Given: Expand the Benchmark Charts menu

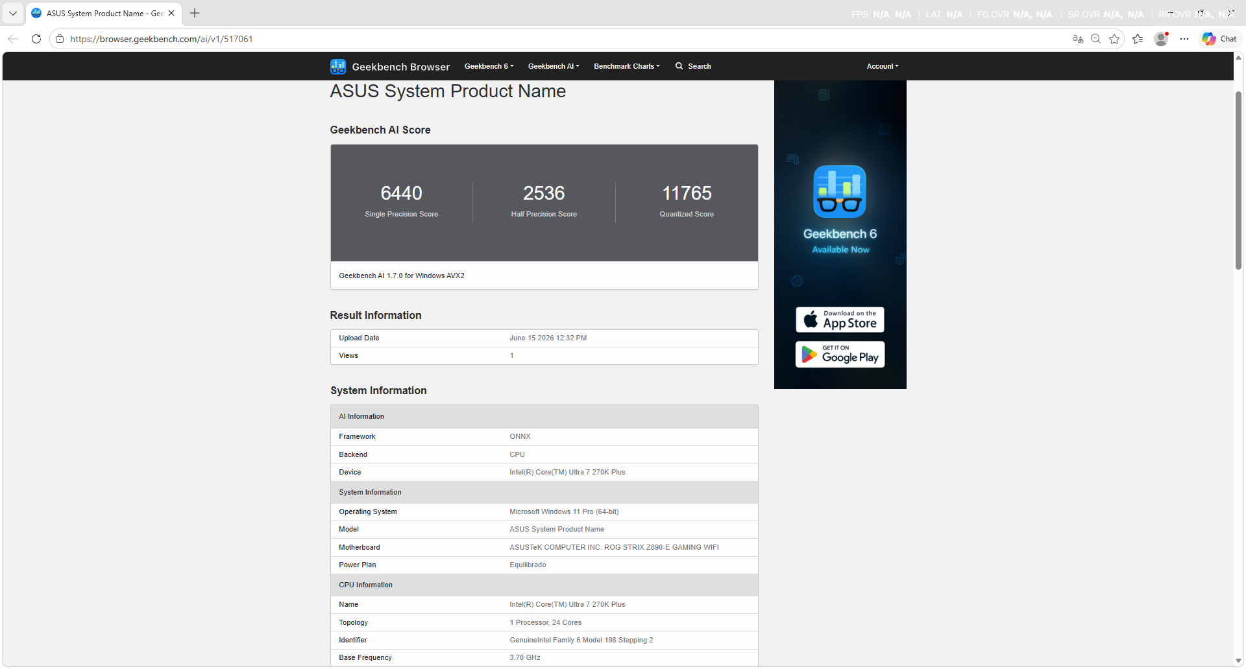Looking at the screenshot, I should (x=626, y=66).
